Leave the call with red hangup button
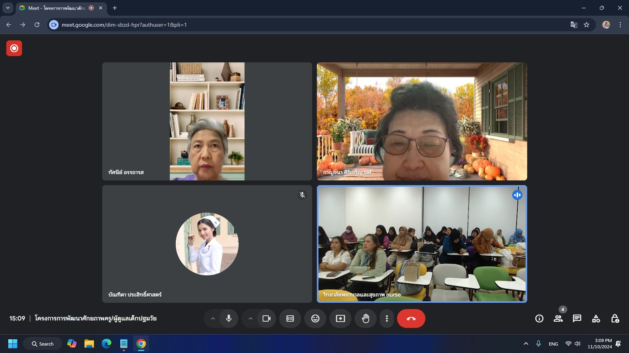 pyautogui.click(x=411, y=318)
